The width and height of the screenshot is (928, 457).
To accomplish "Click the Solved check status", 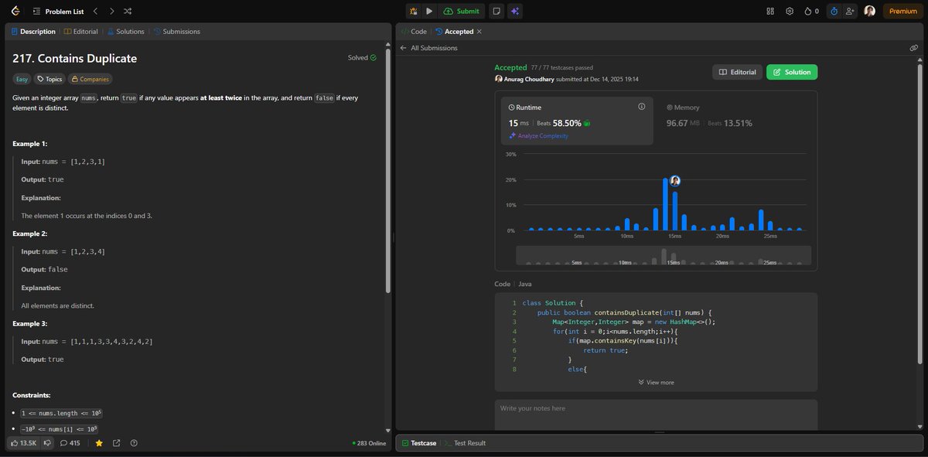I will point(362,57).
